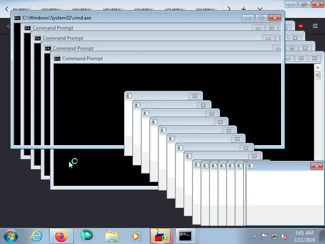Click the network status tray icon

(274, 236)
